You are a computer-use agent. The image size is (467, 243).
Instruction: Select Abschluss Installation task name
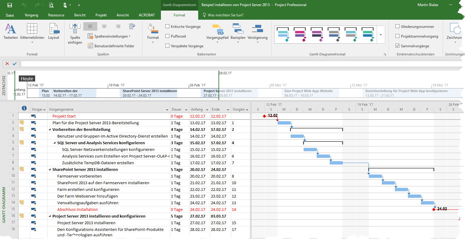78,210
